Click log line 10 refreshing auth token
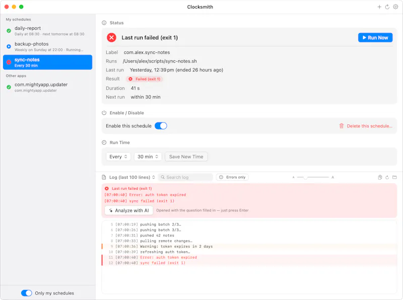This screenshot has width=403, height=300. click(x=249, y=252)
